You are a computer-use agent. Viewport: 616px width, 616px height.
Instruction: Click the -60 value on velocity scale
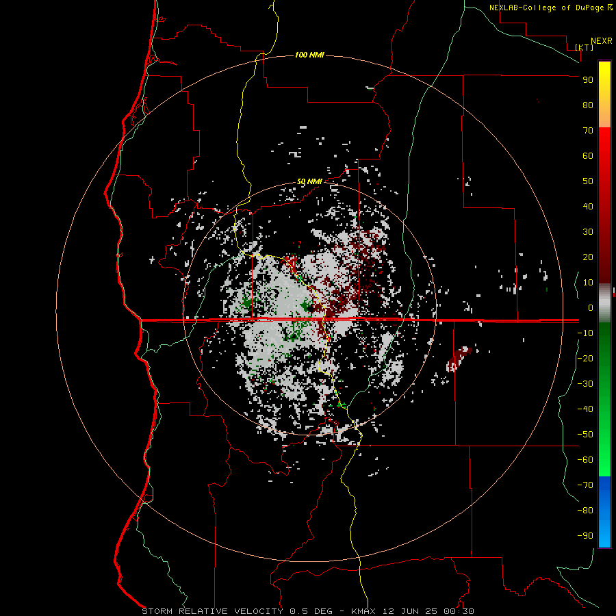585,460
